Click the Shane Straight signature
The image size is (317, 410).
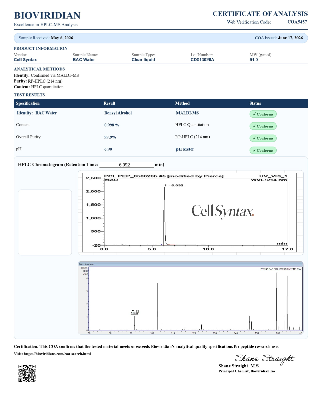[x=265, y=359]
